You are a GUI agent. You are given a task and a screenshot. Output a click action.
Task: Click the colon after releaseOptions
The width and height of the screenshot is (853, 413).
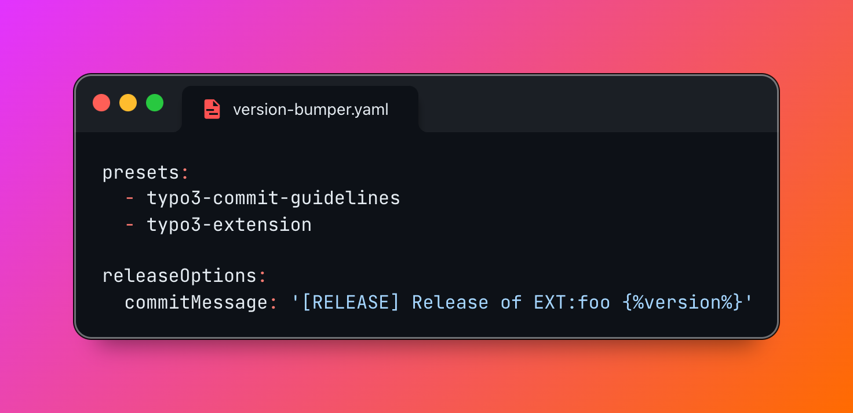pyautogui.click(x=263, y=277)
